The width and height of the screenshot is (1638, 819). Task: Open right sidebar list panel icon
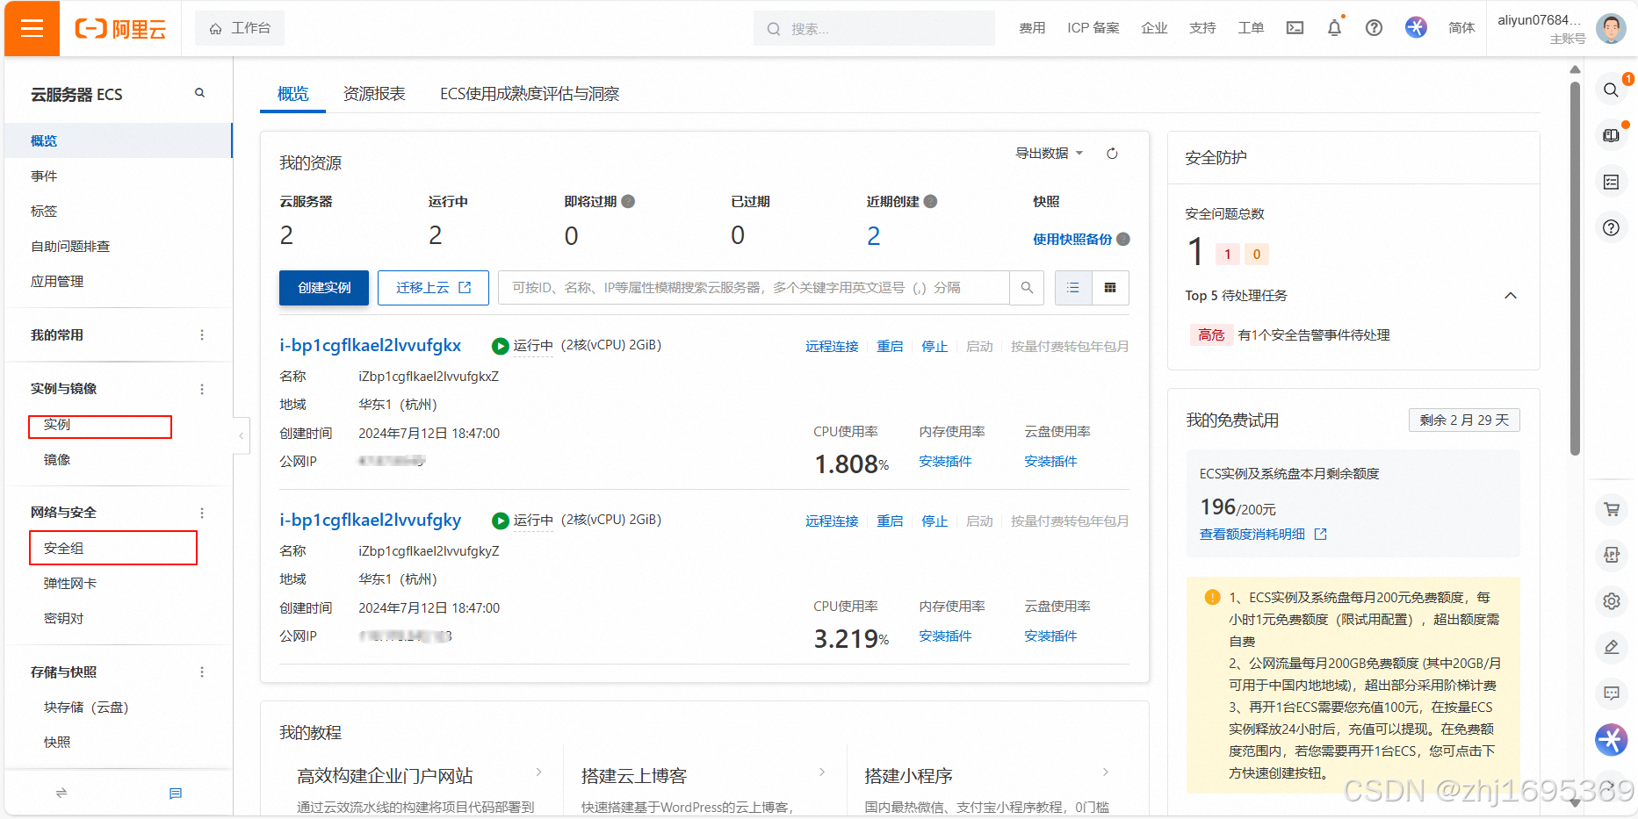pos(1611,182)
